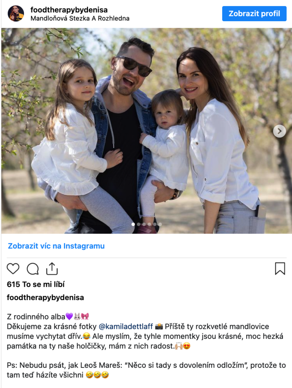The height and width of the screenshot is (388, 292).
Task: Open the foodtherapybydenisa profile avatar
Action: (16, 13)
